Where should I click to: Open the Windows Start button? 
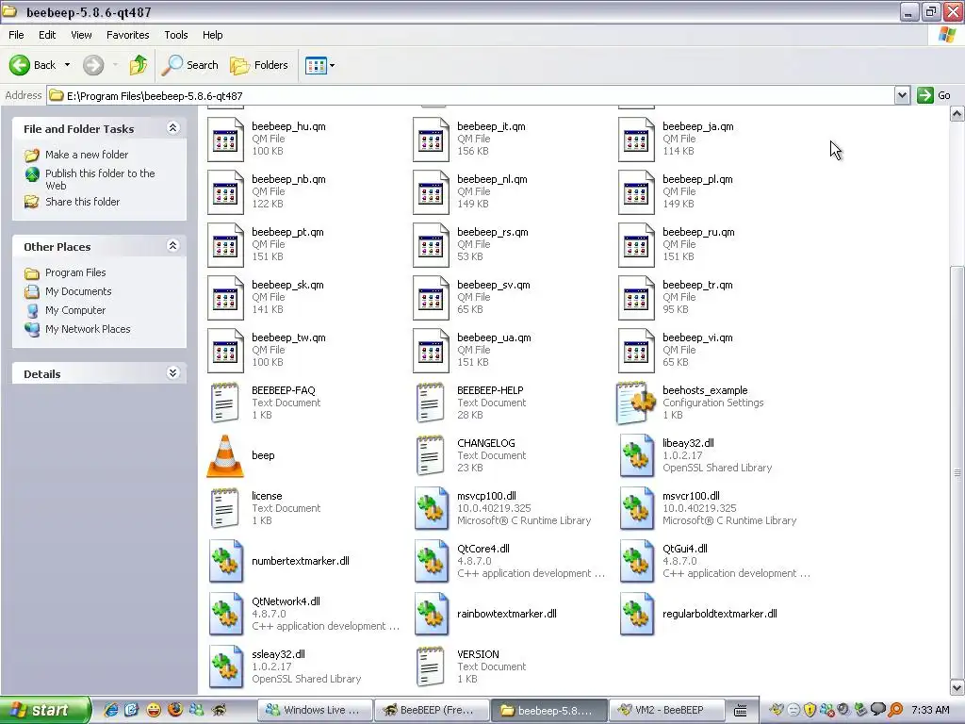44,710
